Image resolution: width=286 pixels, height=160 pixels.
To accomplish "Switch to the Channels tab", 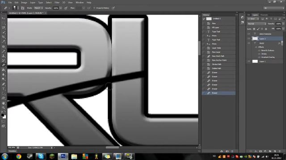I will 264,15.
